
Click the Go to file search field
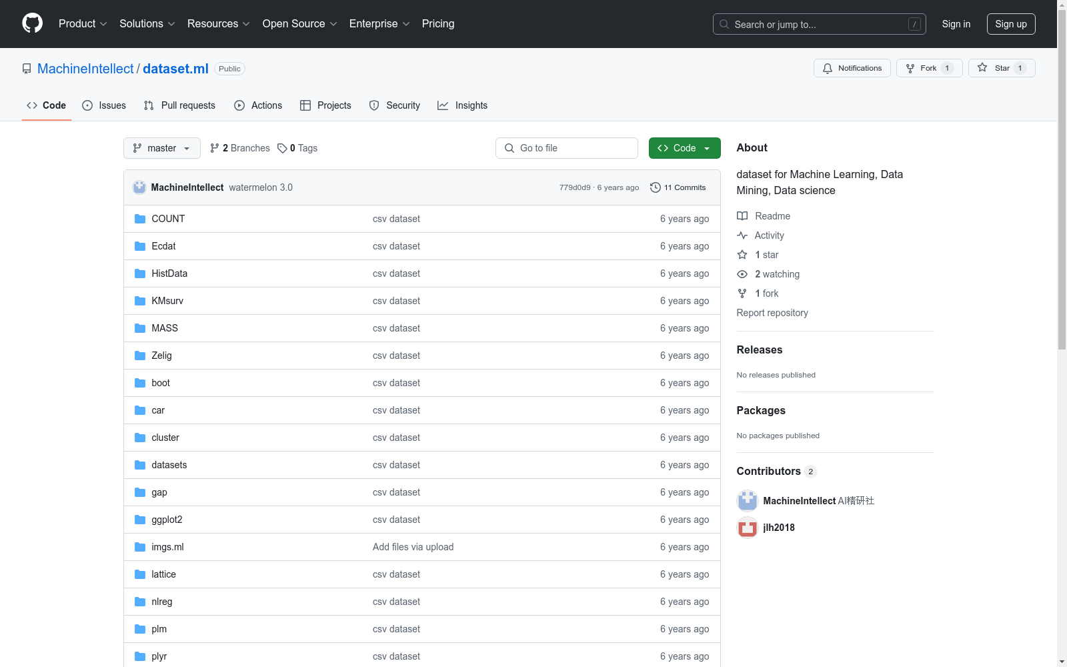pyautogui.click(x=567, y=148)
